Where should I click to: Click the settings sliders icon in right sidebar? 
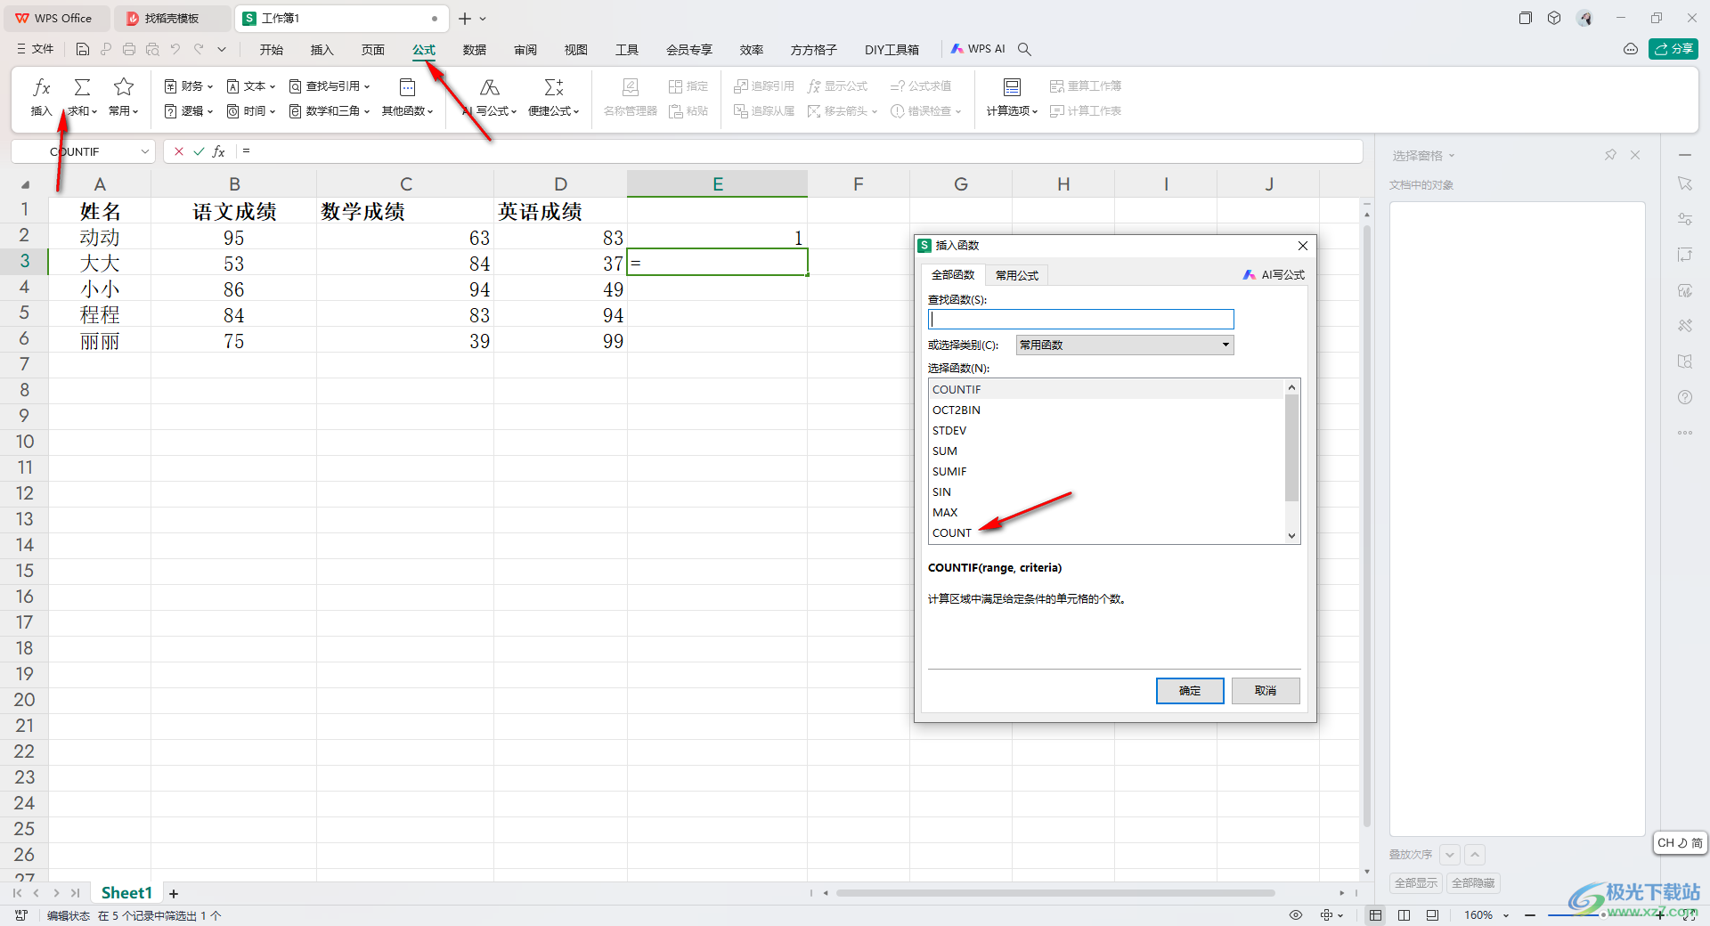(x=1685, y=219)
